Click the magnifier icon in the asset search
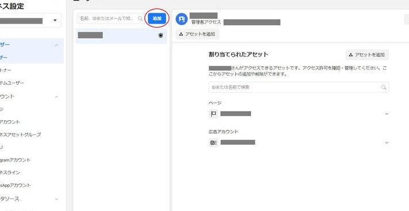The image size is (409, 211). pos(384,87)
